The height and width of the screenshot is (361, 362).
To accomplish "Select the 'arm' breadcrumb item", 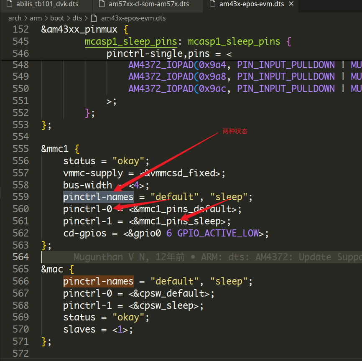I will (x=36, y=18).
